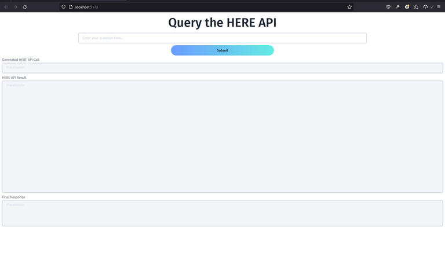Open the Firefox hamburger application menu
The image size is (445, 256).
click(x=439, y=7)
